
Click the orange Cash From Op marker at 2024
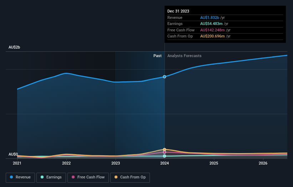(x=165, y=150)
